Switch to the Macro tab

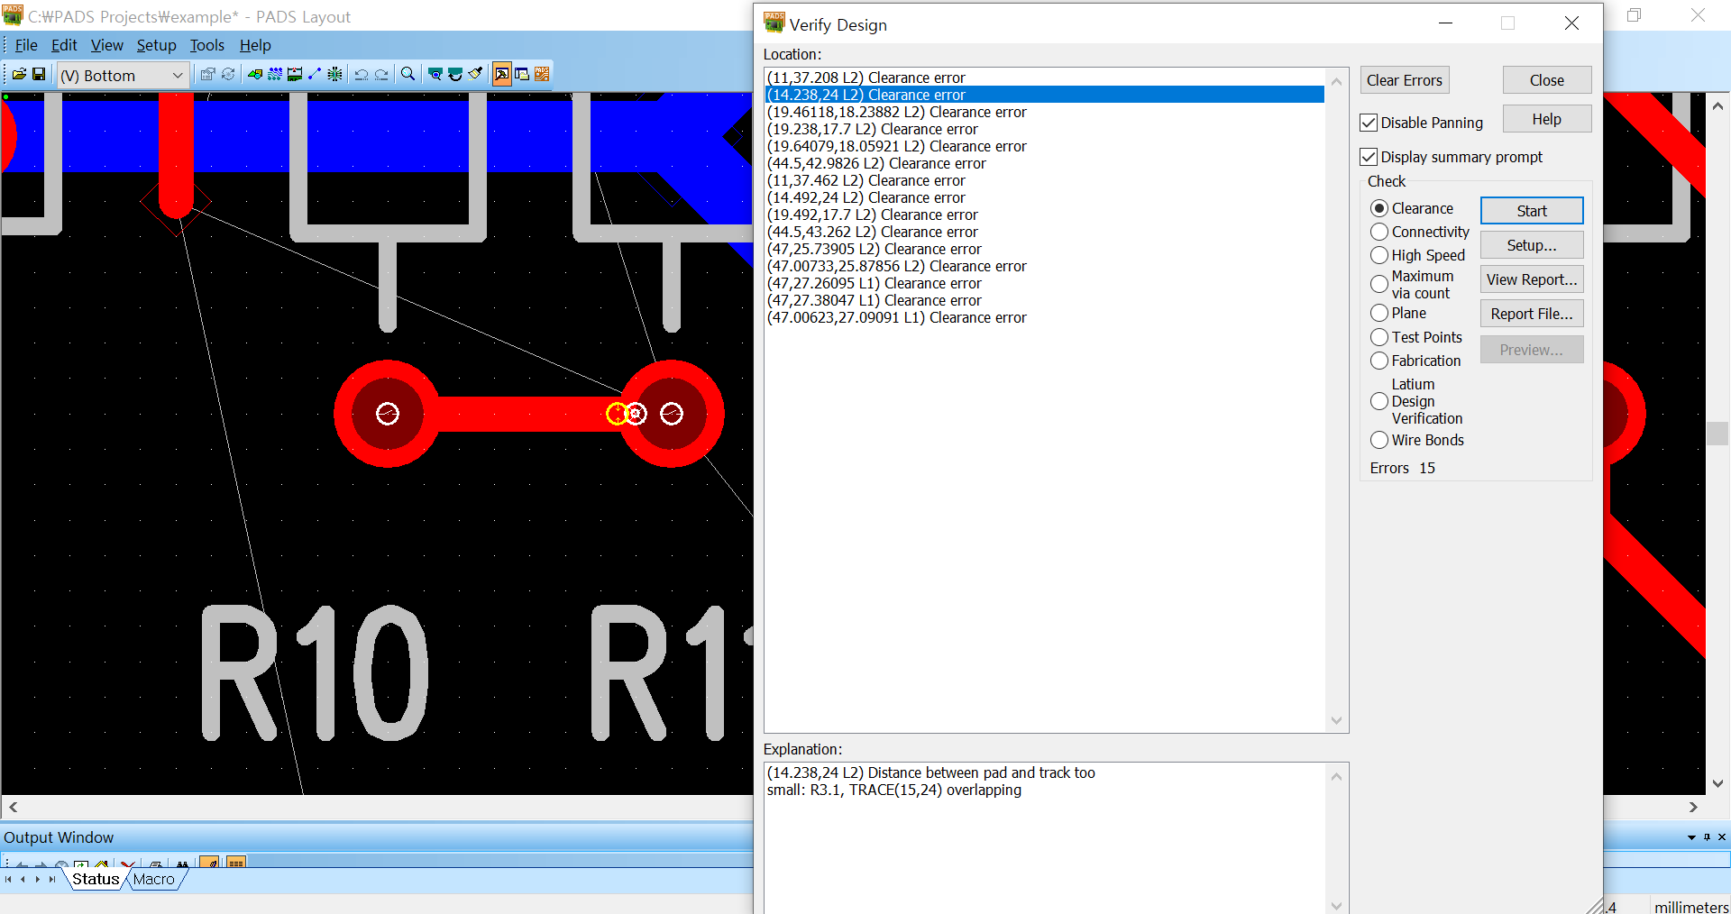154,879
